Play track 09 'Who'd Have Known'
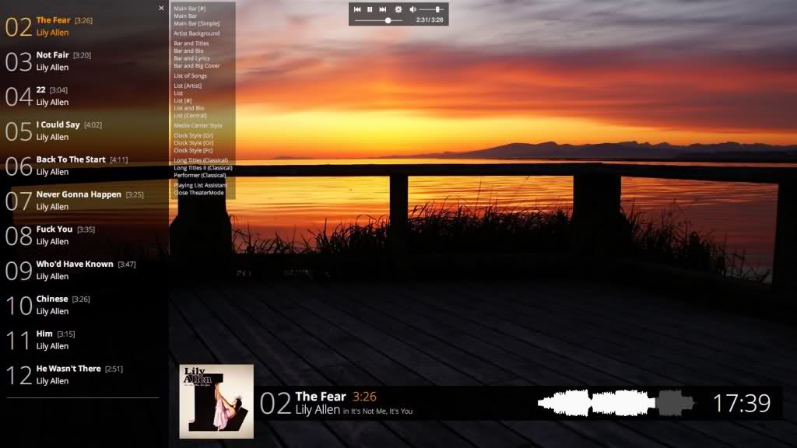The height and width of the screenshot is (448, 797). pos(84,270)
